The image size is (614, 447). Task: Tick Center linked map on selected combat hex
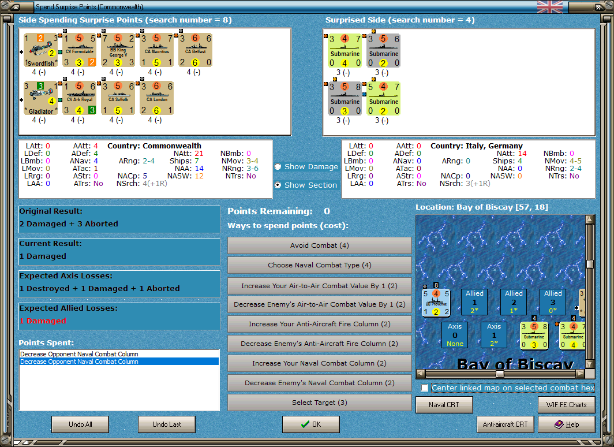[x=425, y=388]
